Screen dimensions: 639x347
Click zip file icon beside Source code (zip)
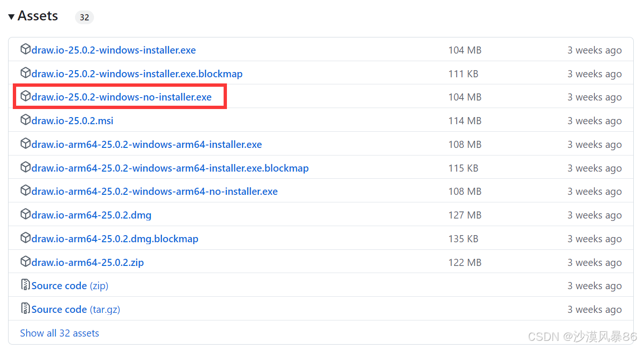coord(26,285)
